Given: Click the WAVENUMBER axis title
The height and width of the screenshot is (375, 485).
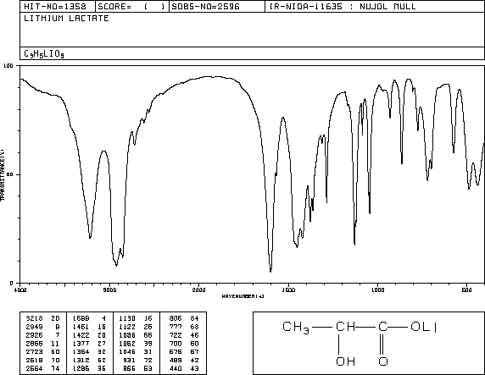Looking at the screenshot, I should (x=242, y=296).
